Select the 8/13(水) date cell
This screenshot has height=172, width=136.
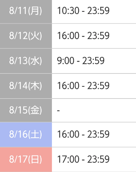tap(26, 61)
